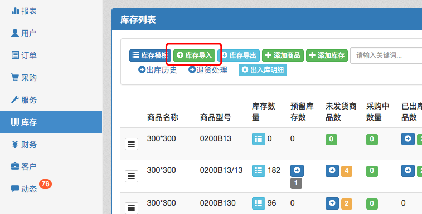Click 库存导入 import button
Viewport: 422px width, 214px height.
[x=194, y=56]
